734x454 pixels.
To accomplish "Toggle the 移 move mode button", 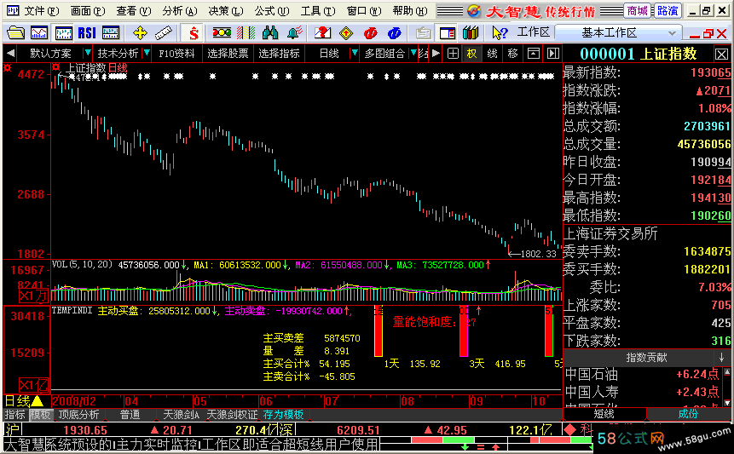I will click(x=512, y=54).
